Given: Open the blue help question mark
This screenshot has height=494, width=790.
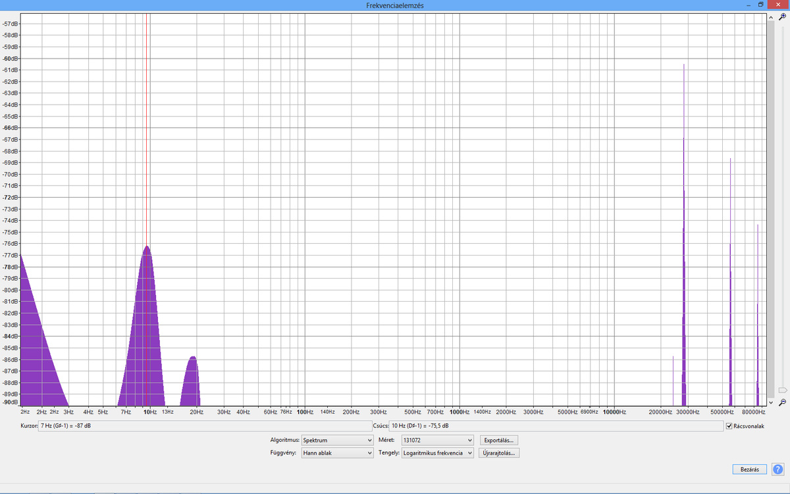Looking at the screenshot, I should 778,470.
